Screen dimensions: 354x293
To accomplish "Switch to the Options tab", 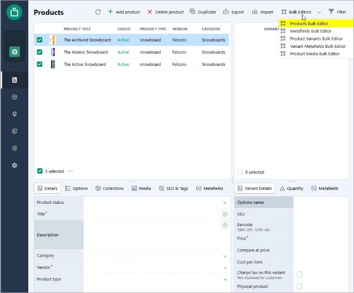I will point(76,188).
